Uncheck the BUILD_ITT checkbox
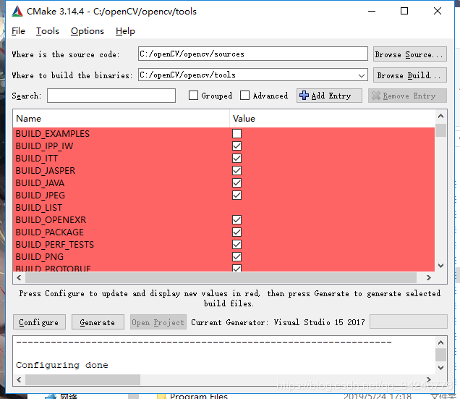The image size is (460, 399). point(237,159)
